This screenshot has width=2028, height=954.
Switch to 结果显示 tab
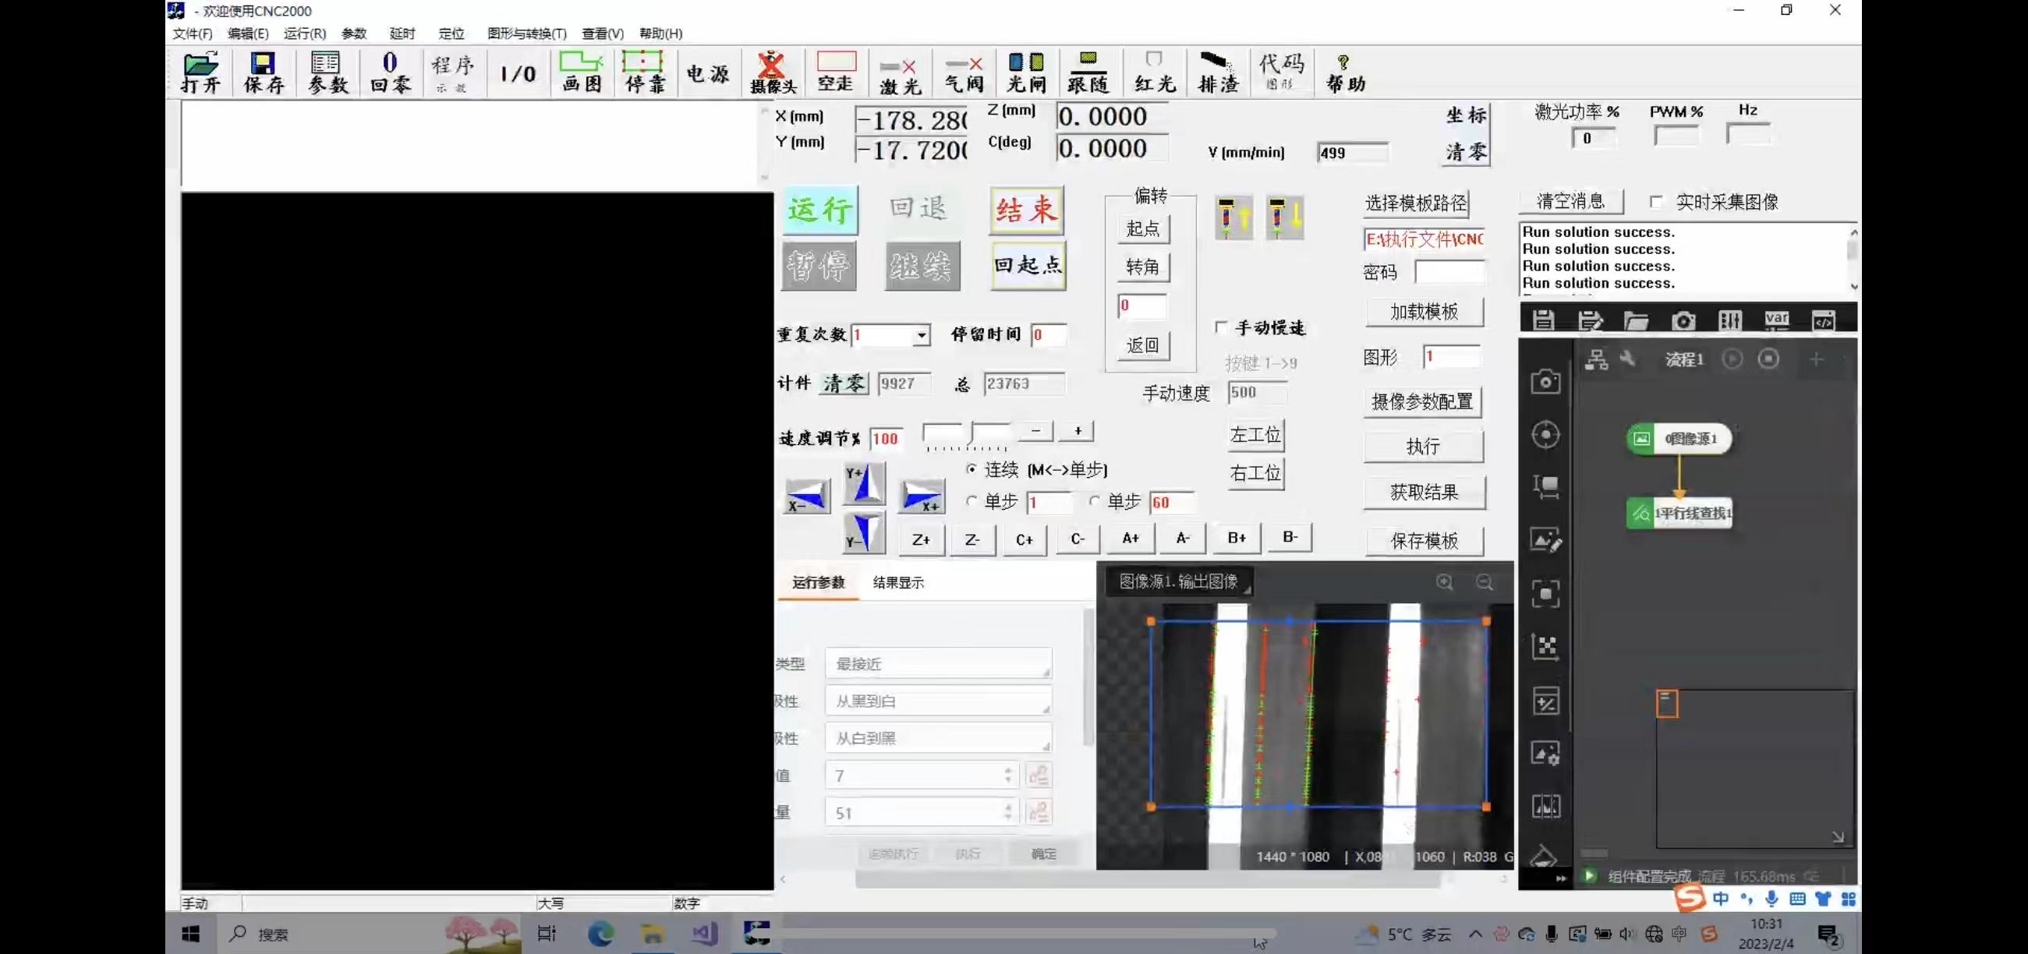point(897,582)
